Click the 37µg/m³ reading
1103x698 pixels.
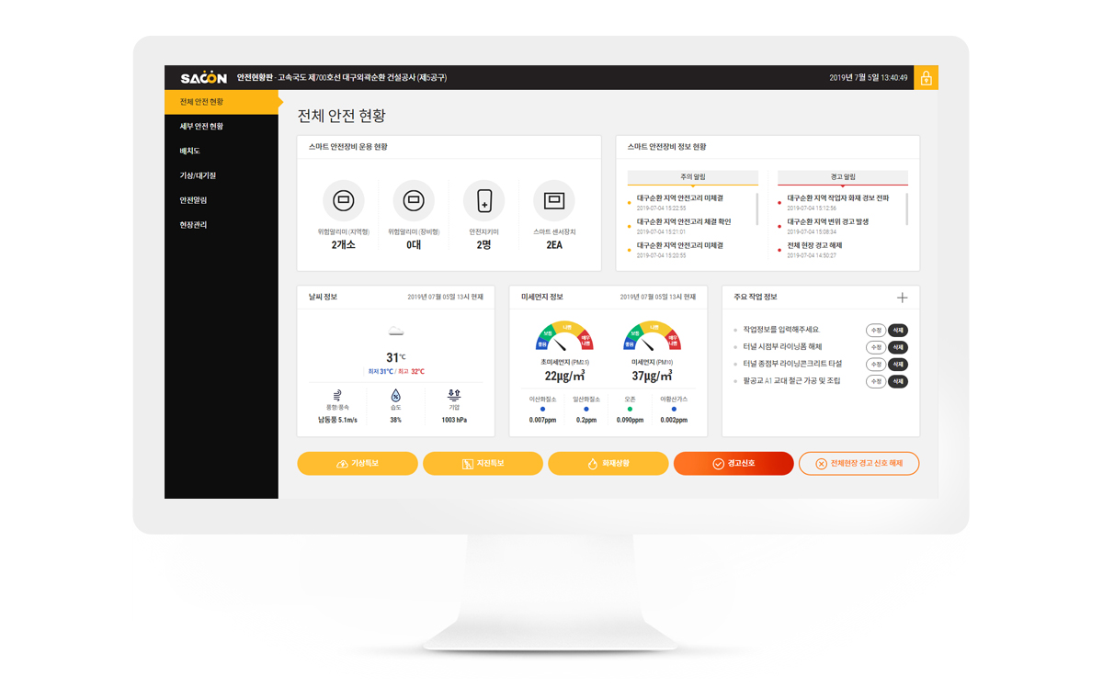pyautogui.click(x=652, y=376)
